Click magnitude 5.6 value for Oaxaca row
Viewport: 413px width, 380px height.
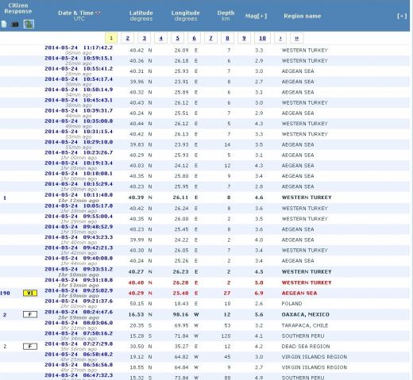click(259, 315)
